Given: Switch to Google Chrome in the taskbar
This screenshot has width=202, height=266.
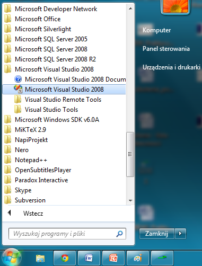Looking at the screenshot, I should [x=65, y=258].
